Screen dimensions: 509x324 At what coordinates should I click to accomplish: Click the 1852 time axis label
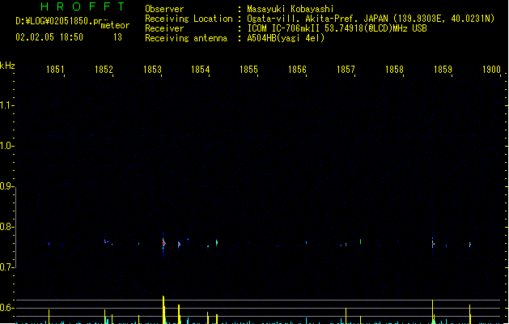104,69
